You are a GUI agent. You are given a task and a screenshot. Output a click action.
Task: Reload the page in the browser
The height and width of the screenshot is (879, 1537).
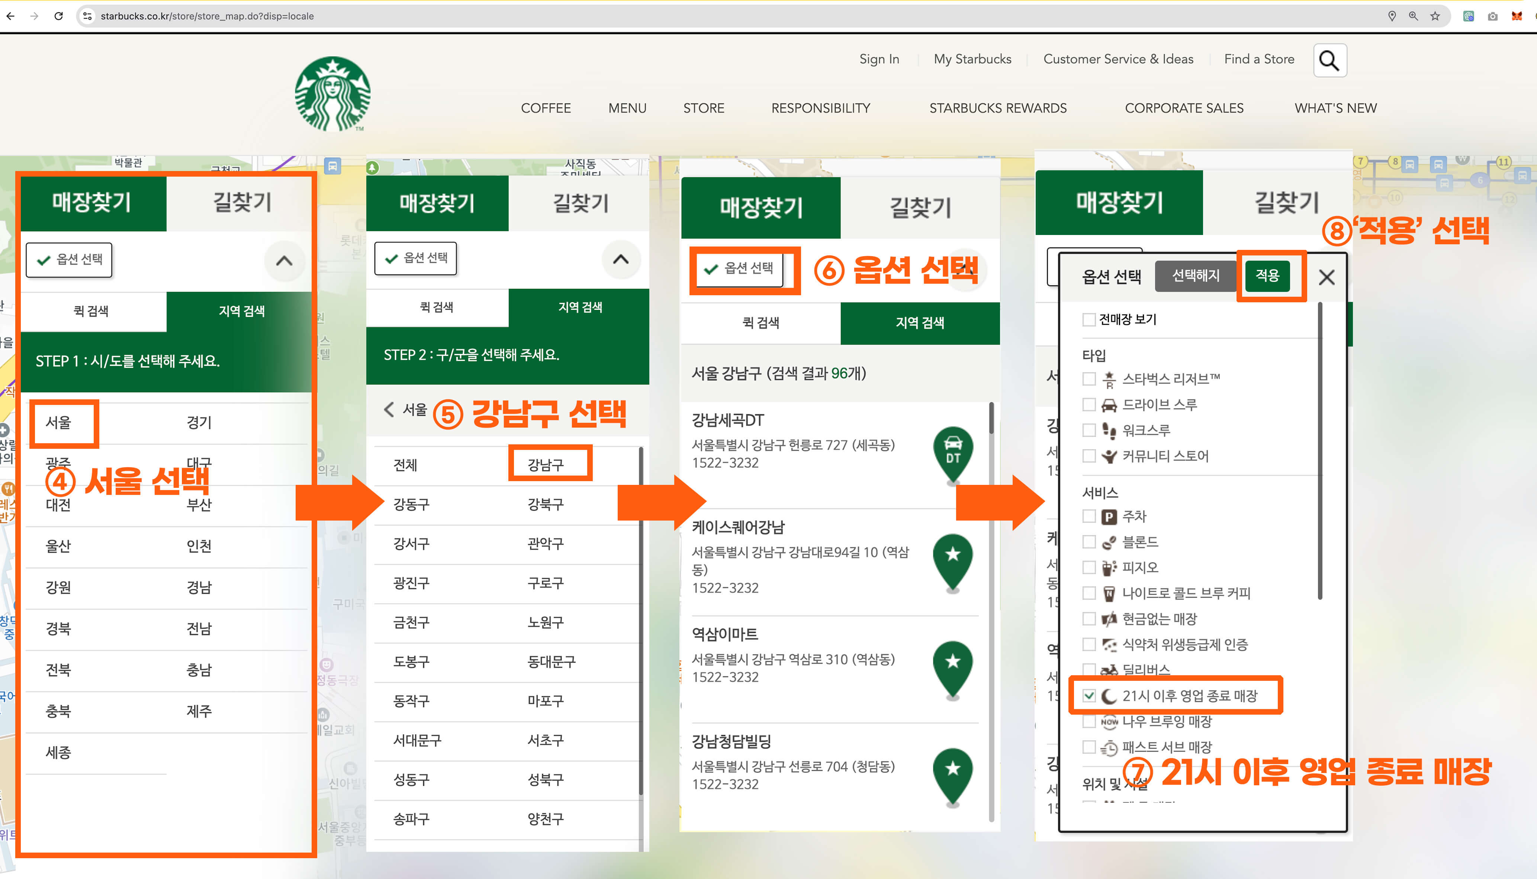(x=58, y=16)
